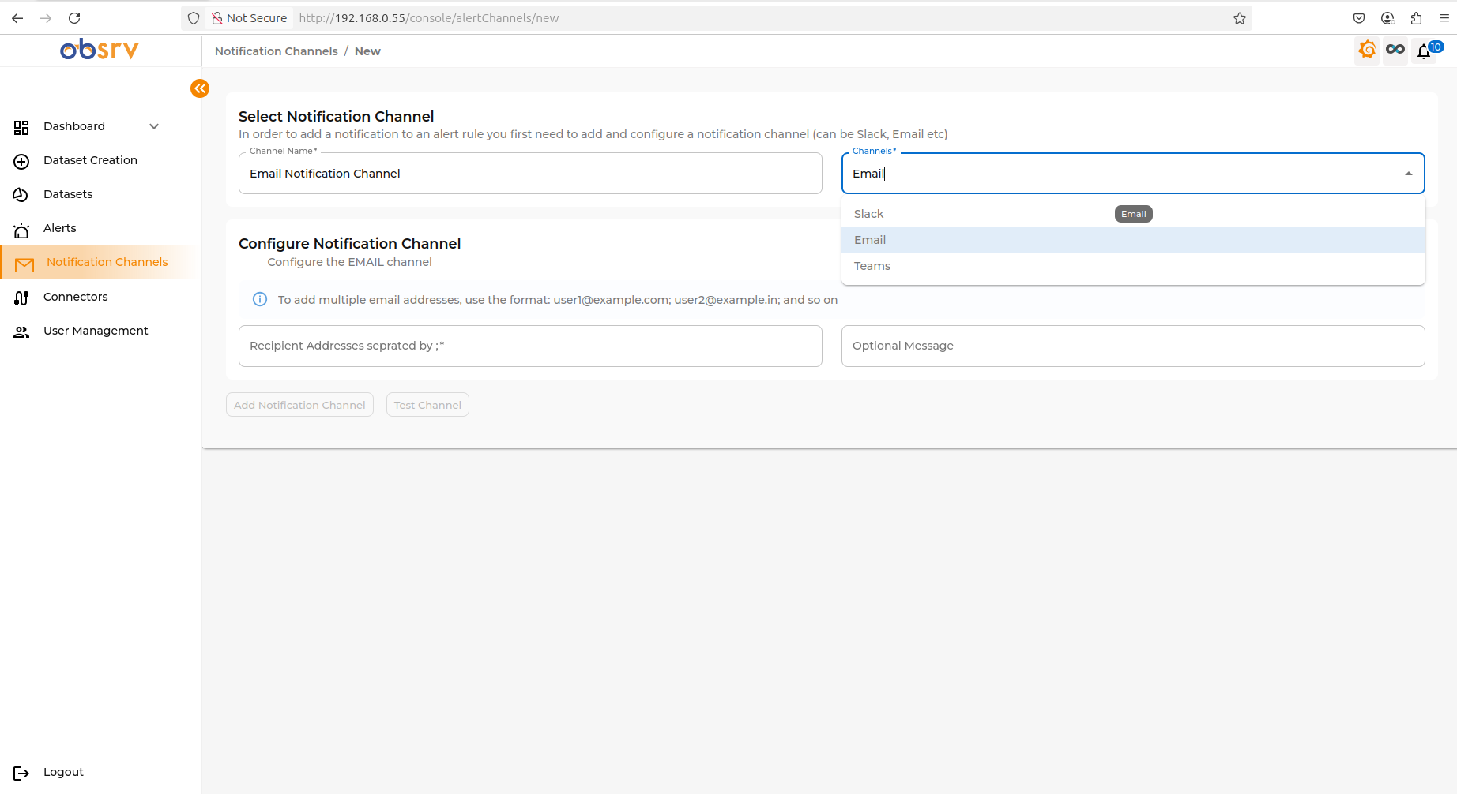
Task: Expand the Dashboard submenu chevron
Action: 154,126
